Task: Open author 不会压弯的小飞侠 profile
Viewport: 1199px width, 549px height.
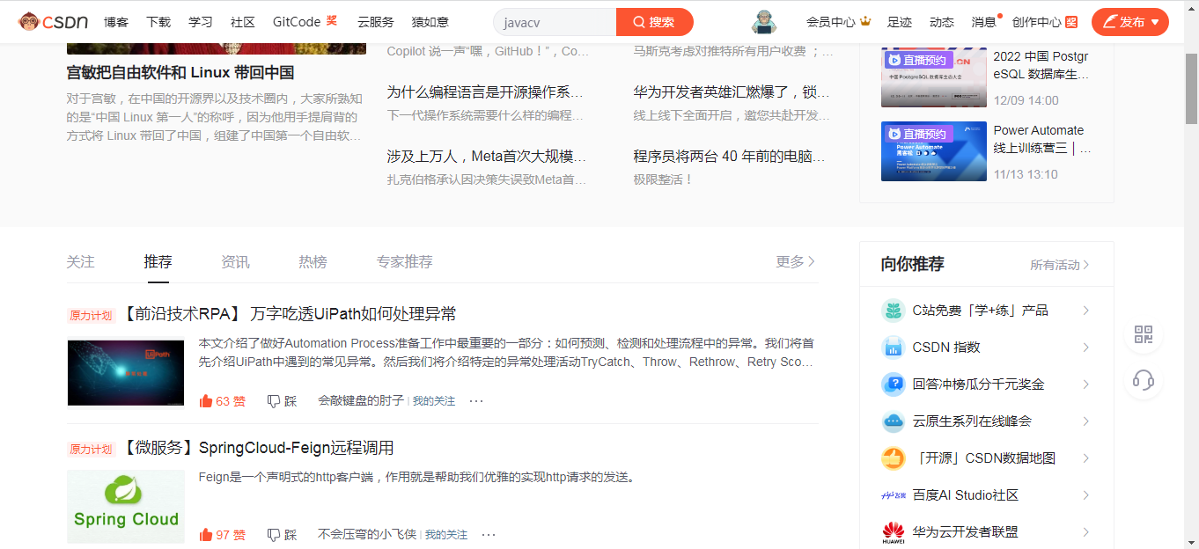Action: pos(367,535)
